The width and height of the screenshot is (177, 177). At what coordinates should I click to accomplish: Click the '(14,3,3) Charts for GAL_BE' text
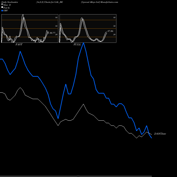point(50,2)
